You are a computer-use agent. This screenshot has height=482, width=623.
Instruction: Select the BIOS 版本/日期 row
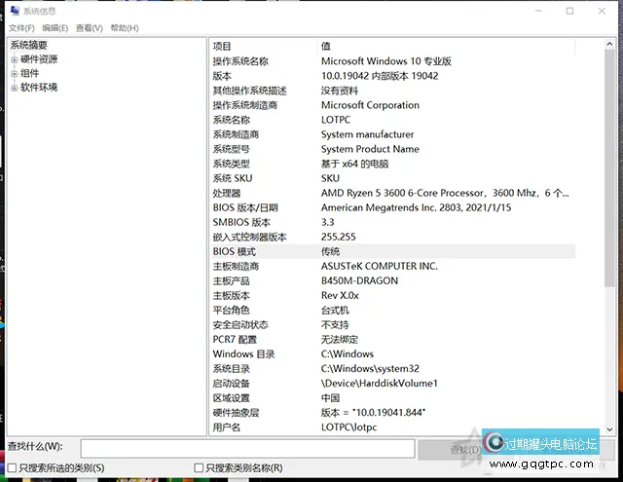tap(392, 207)
